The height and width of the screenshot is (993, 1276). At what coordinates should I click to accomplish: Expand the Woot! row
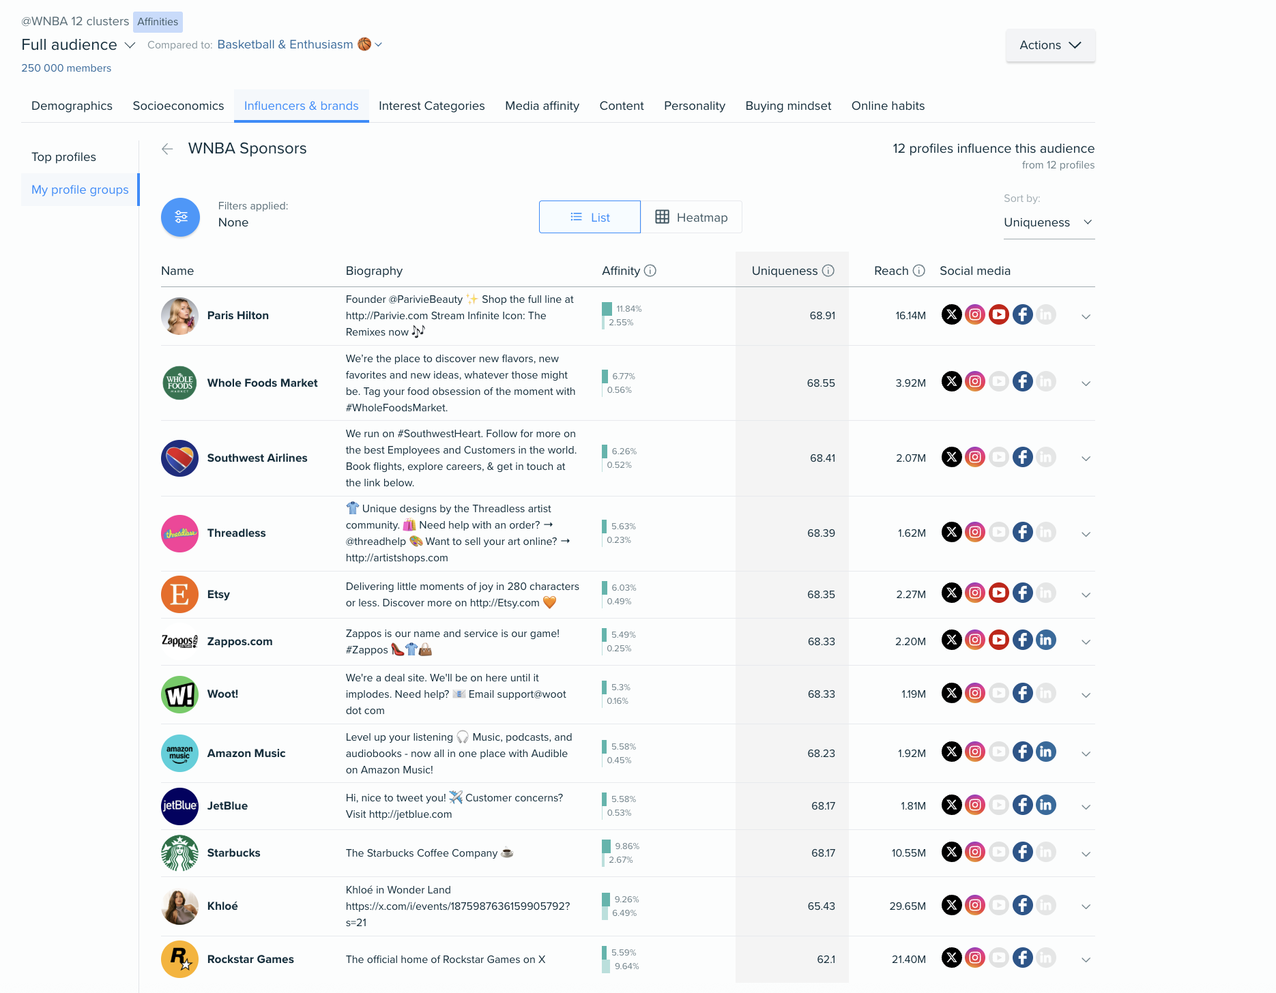(1086, 695)
